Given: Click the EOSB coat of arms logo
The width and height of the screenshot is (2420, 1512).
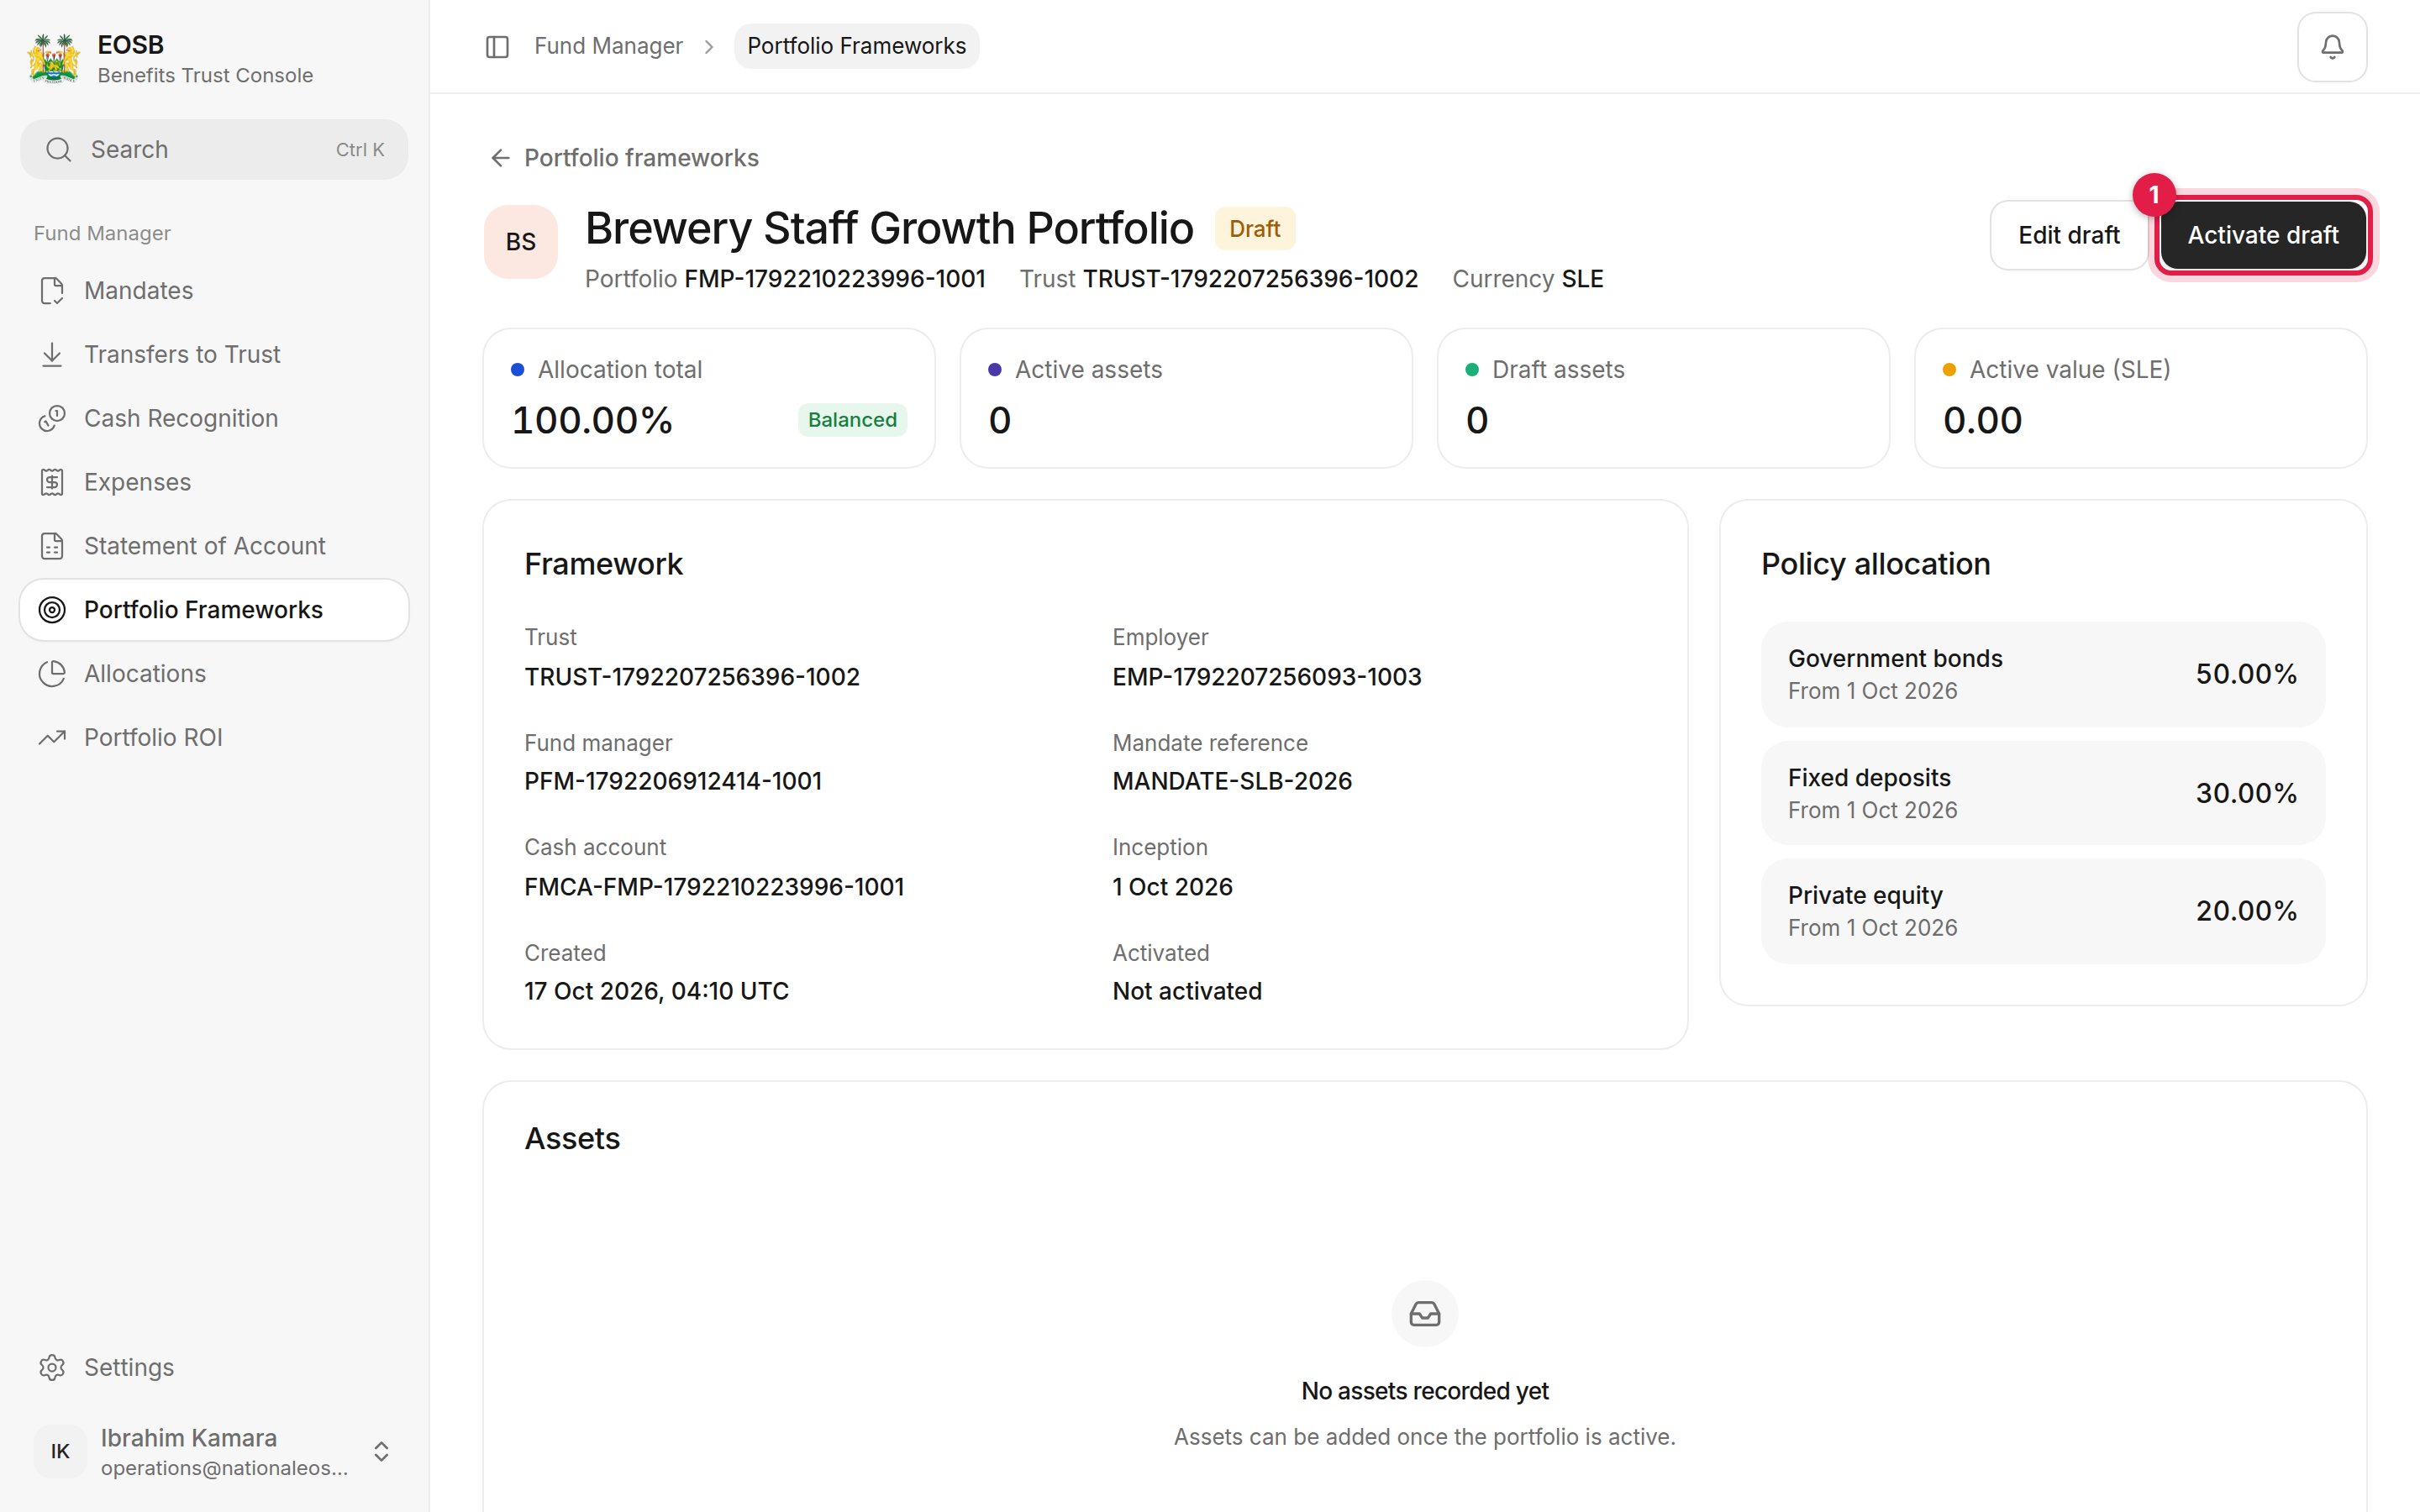Looking at the screenshot, I should (54, 58).
